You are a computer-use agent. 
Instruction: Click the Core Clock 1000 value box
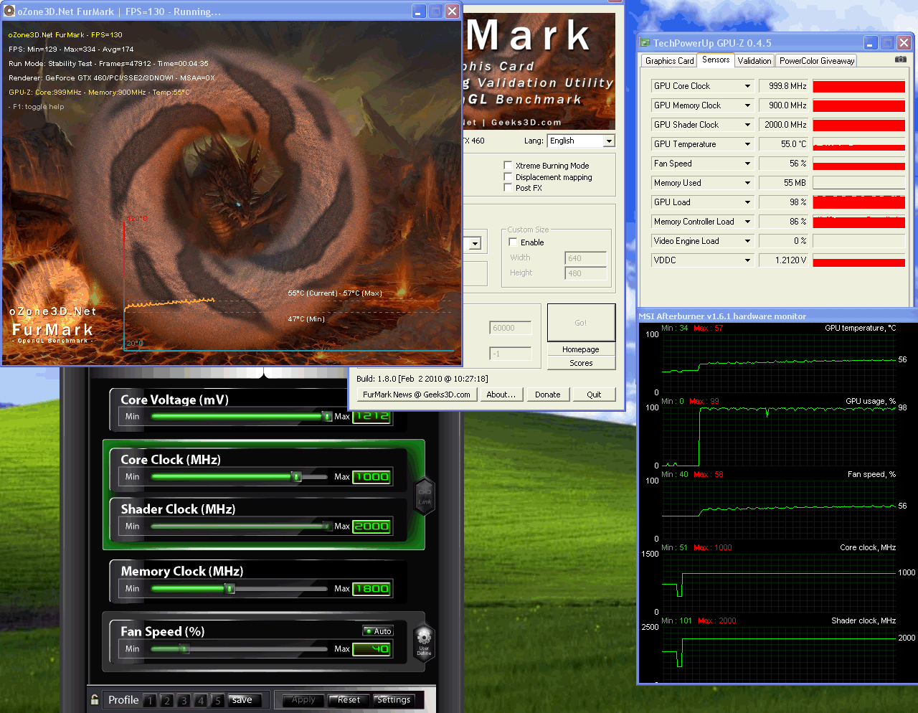[x=372, y=477]
